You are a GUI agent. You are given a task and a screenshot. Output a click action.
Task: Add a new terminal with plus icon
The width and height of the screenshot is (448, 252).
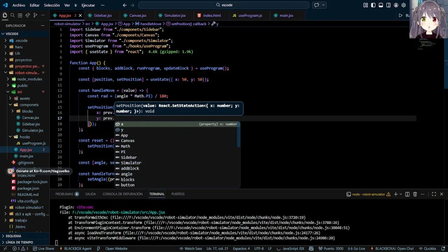(x=396, y=194)
